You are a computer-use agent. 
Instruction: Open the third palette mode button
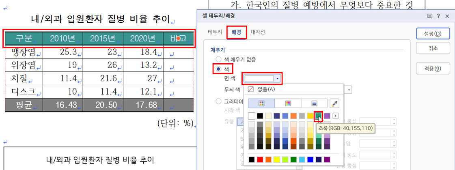[x=314, y=103]
